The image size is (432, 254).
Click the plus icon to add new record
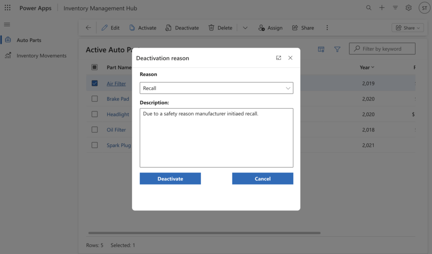coord(382,8)
